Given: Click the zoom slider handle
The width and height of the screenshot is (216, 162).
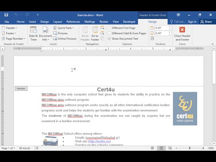Looking at the screenshot, I should (x=190, y=148).
